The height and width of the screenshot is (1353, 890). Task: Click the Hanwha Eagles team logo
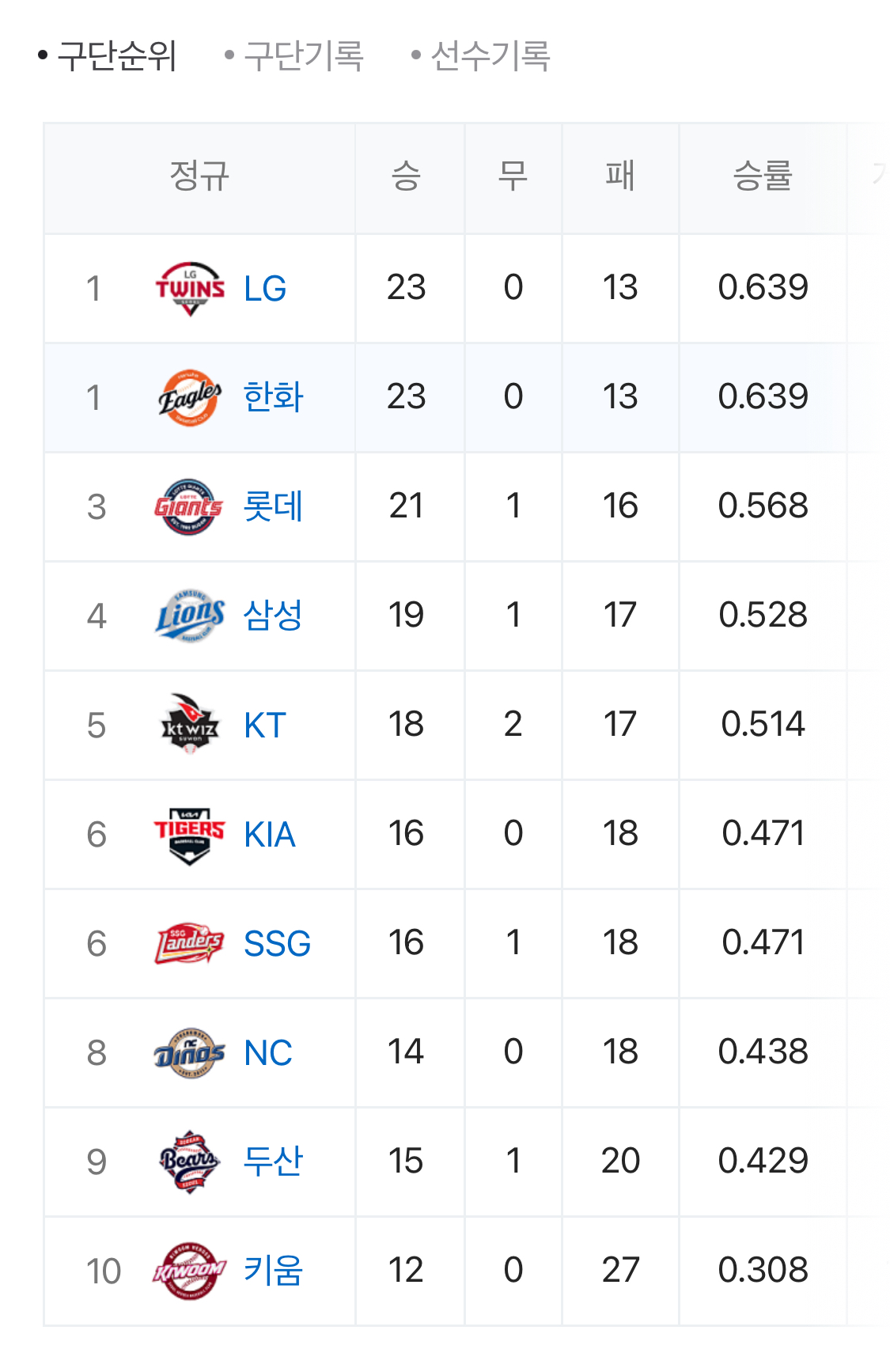coord(190,398)
